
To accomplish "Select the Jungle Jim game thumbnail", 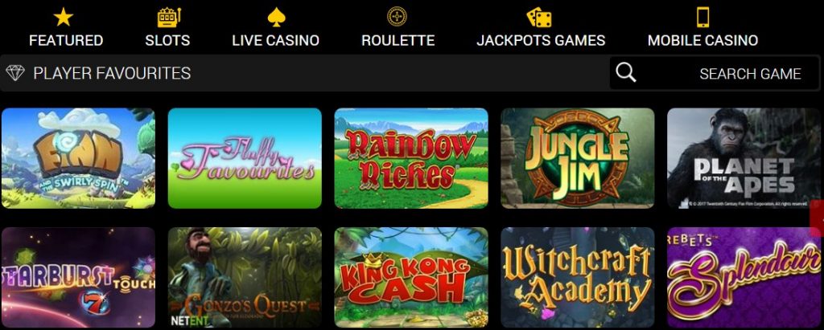I will point(578,158).
